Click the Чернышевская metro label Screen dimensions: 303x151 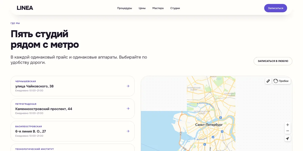point(26,82)
